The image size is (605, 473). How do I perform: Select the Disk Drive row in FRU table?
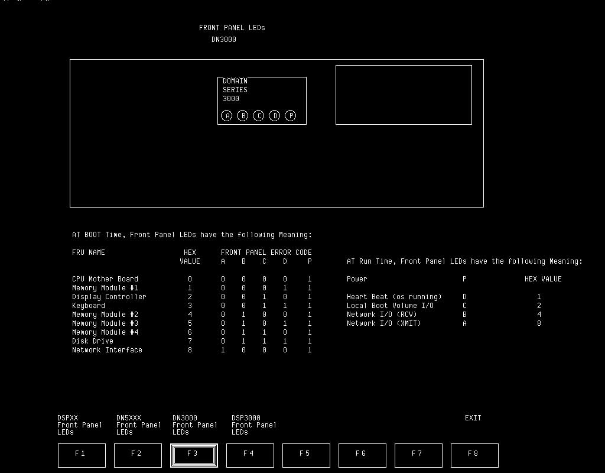(93, 341)
